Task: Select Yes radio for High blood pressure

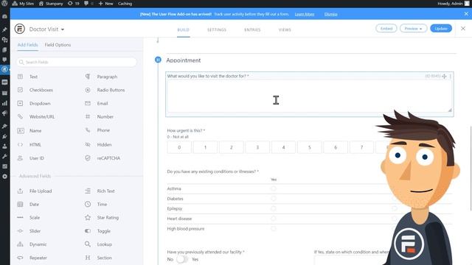Action: coord(274,229)
